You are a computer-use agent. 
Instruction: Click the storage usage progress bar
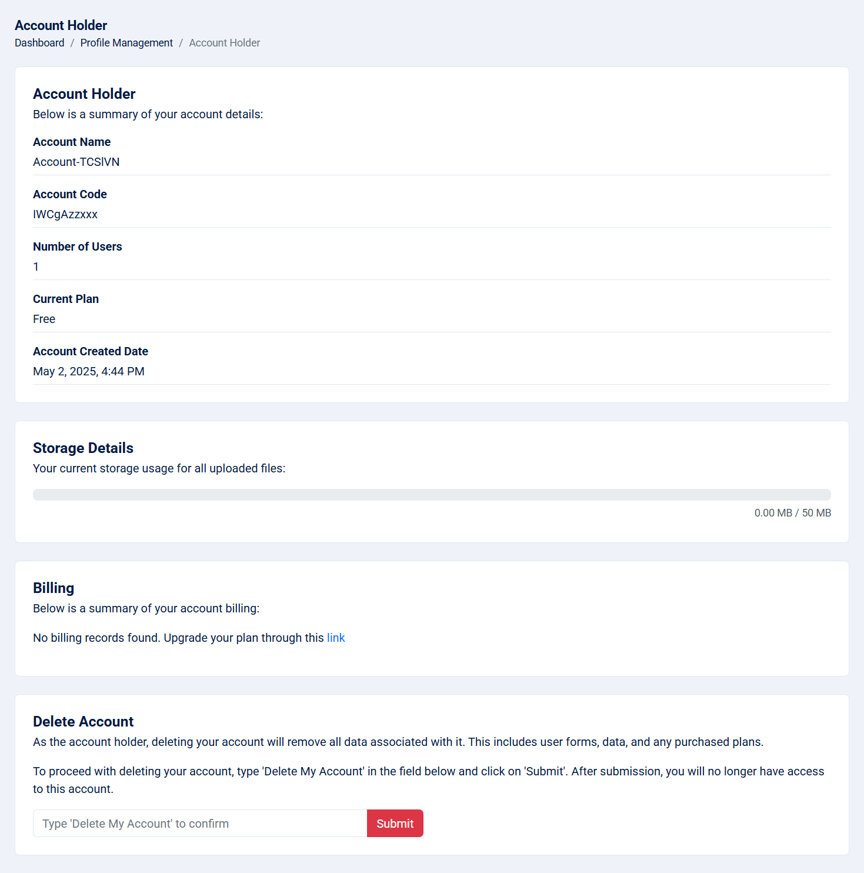432,495
